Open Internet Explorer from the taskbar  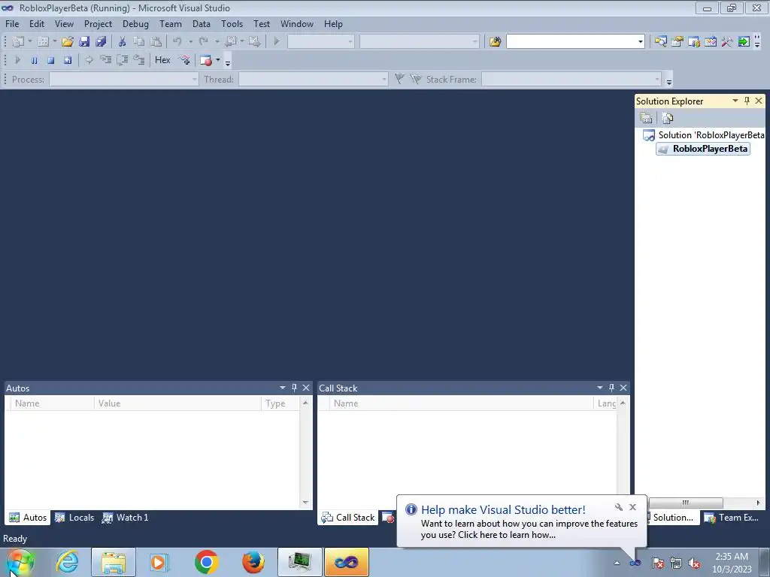67,562
